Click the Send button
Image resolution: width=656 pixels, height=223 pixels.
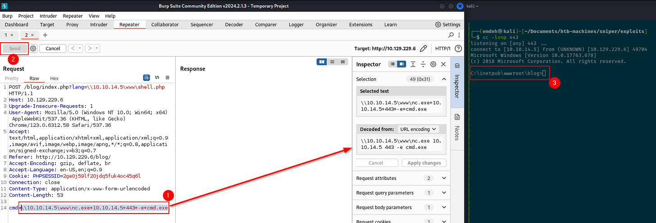pyautogui.click(x=15, y=48)
